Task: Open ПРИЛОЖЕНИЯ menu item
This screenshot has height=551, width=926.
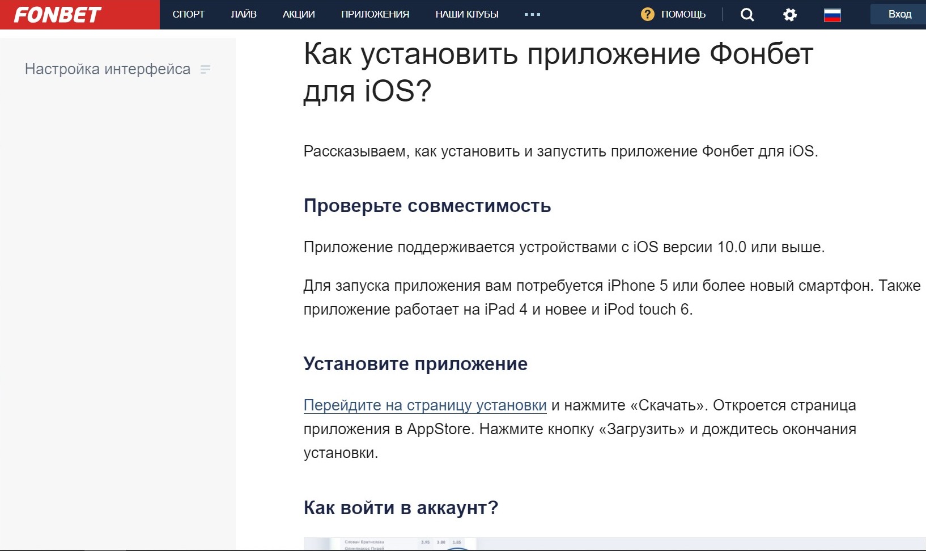Action: [x=375, y=14]
